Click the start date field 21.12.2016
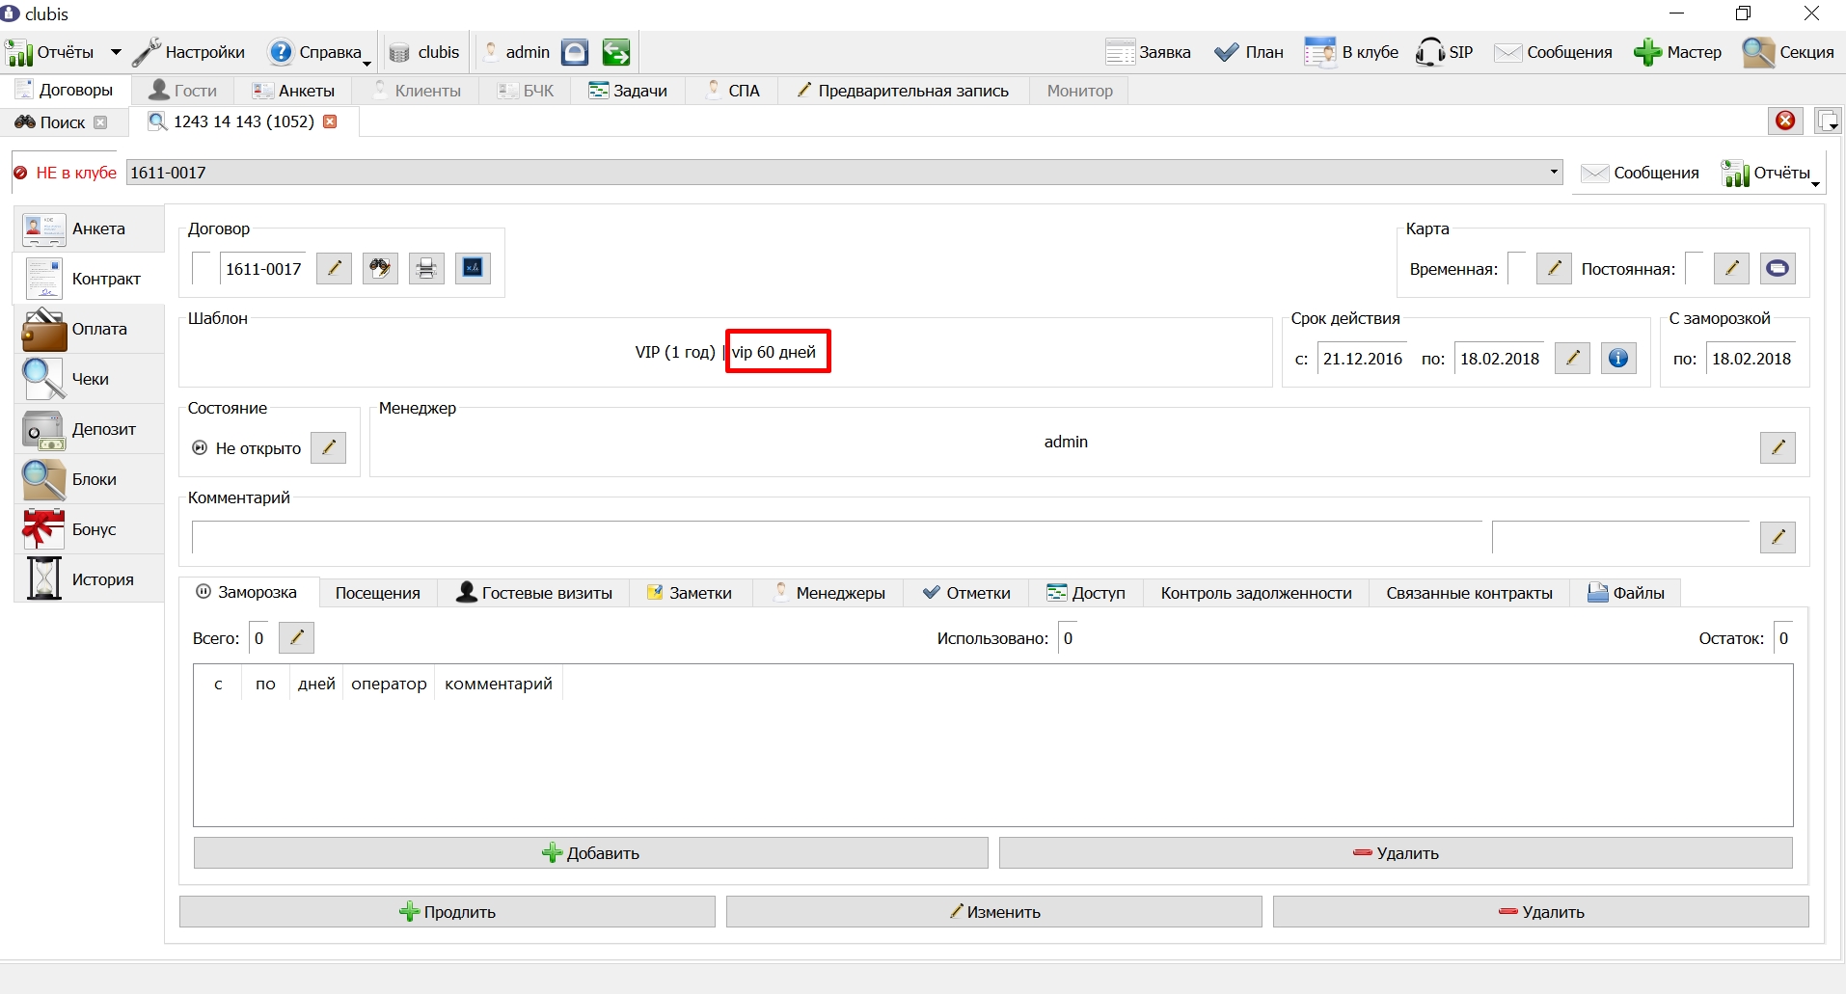This screenshot has width=1846, height=994. tap(1362, 359)
